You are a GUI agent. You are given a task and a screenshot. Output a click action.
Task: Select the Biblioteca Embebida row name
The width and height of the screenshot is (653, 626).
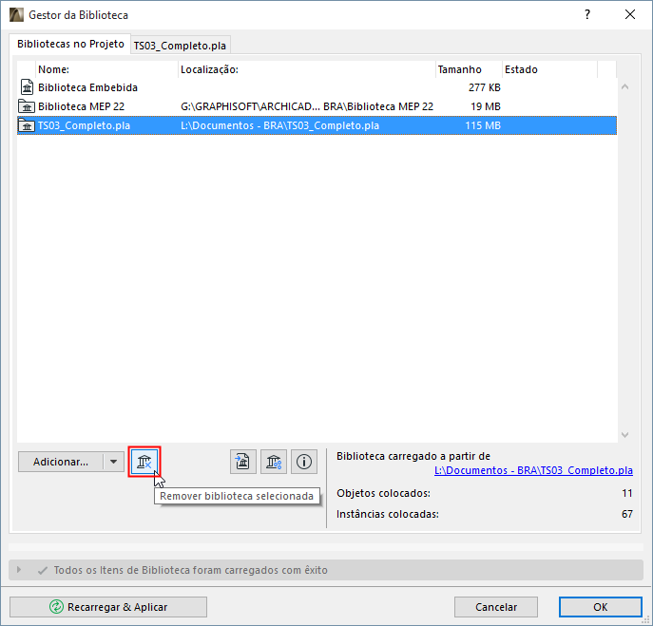click(87, 87)
